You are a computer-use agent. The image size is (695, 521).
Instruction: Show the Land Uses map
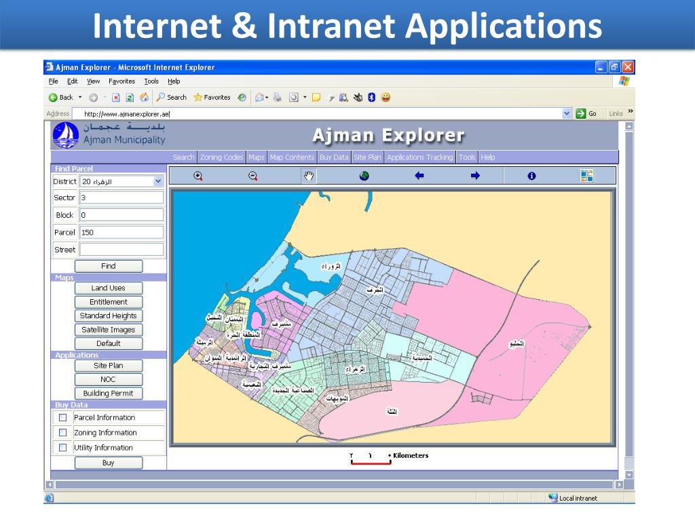109,288
